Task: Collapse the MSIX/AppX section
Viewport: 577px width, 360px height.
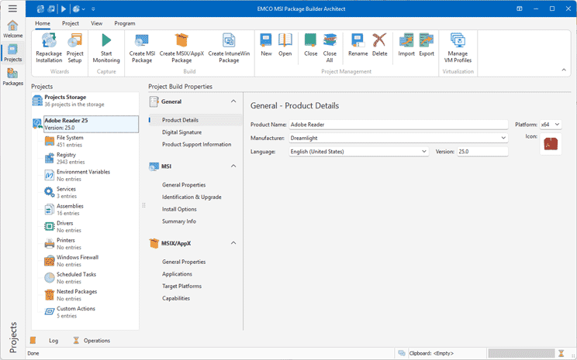Action: (233, 243)
